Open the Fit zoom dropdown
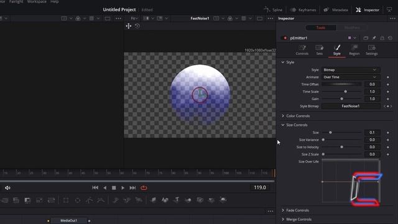The image size is (398, 224). [134, 18]
